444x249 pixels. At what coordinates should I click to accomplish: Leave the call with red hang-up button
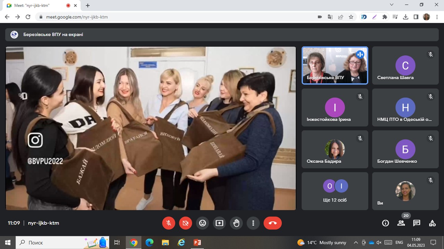tap(273, 223)
